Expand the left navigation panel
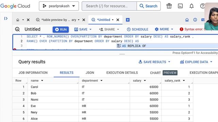 6,18
